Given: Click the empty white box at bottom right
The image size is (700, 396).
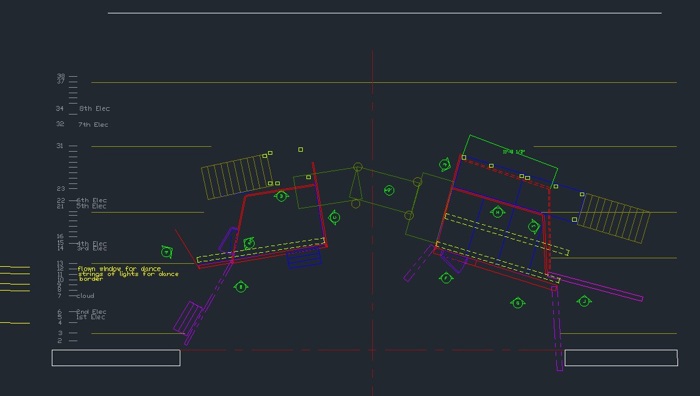Looking at the screenshot, I should pos(621,358).
